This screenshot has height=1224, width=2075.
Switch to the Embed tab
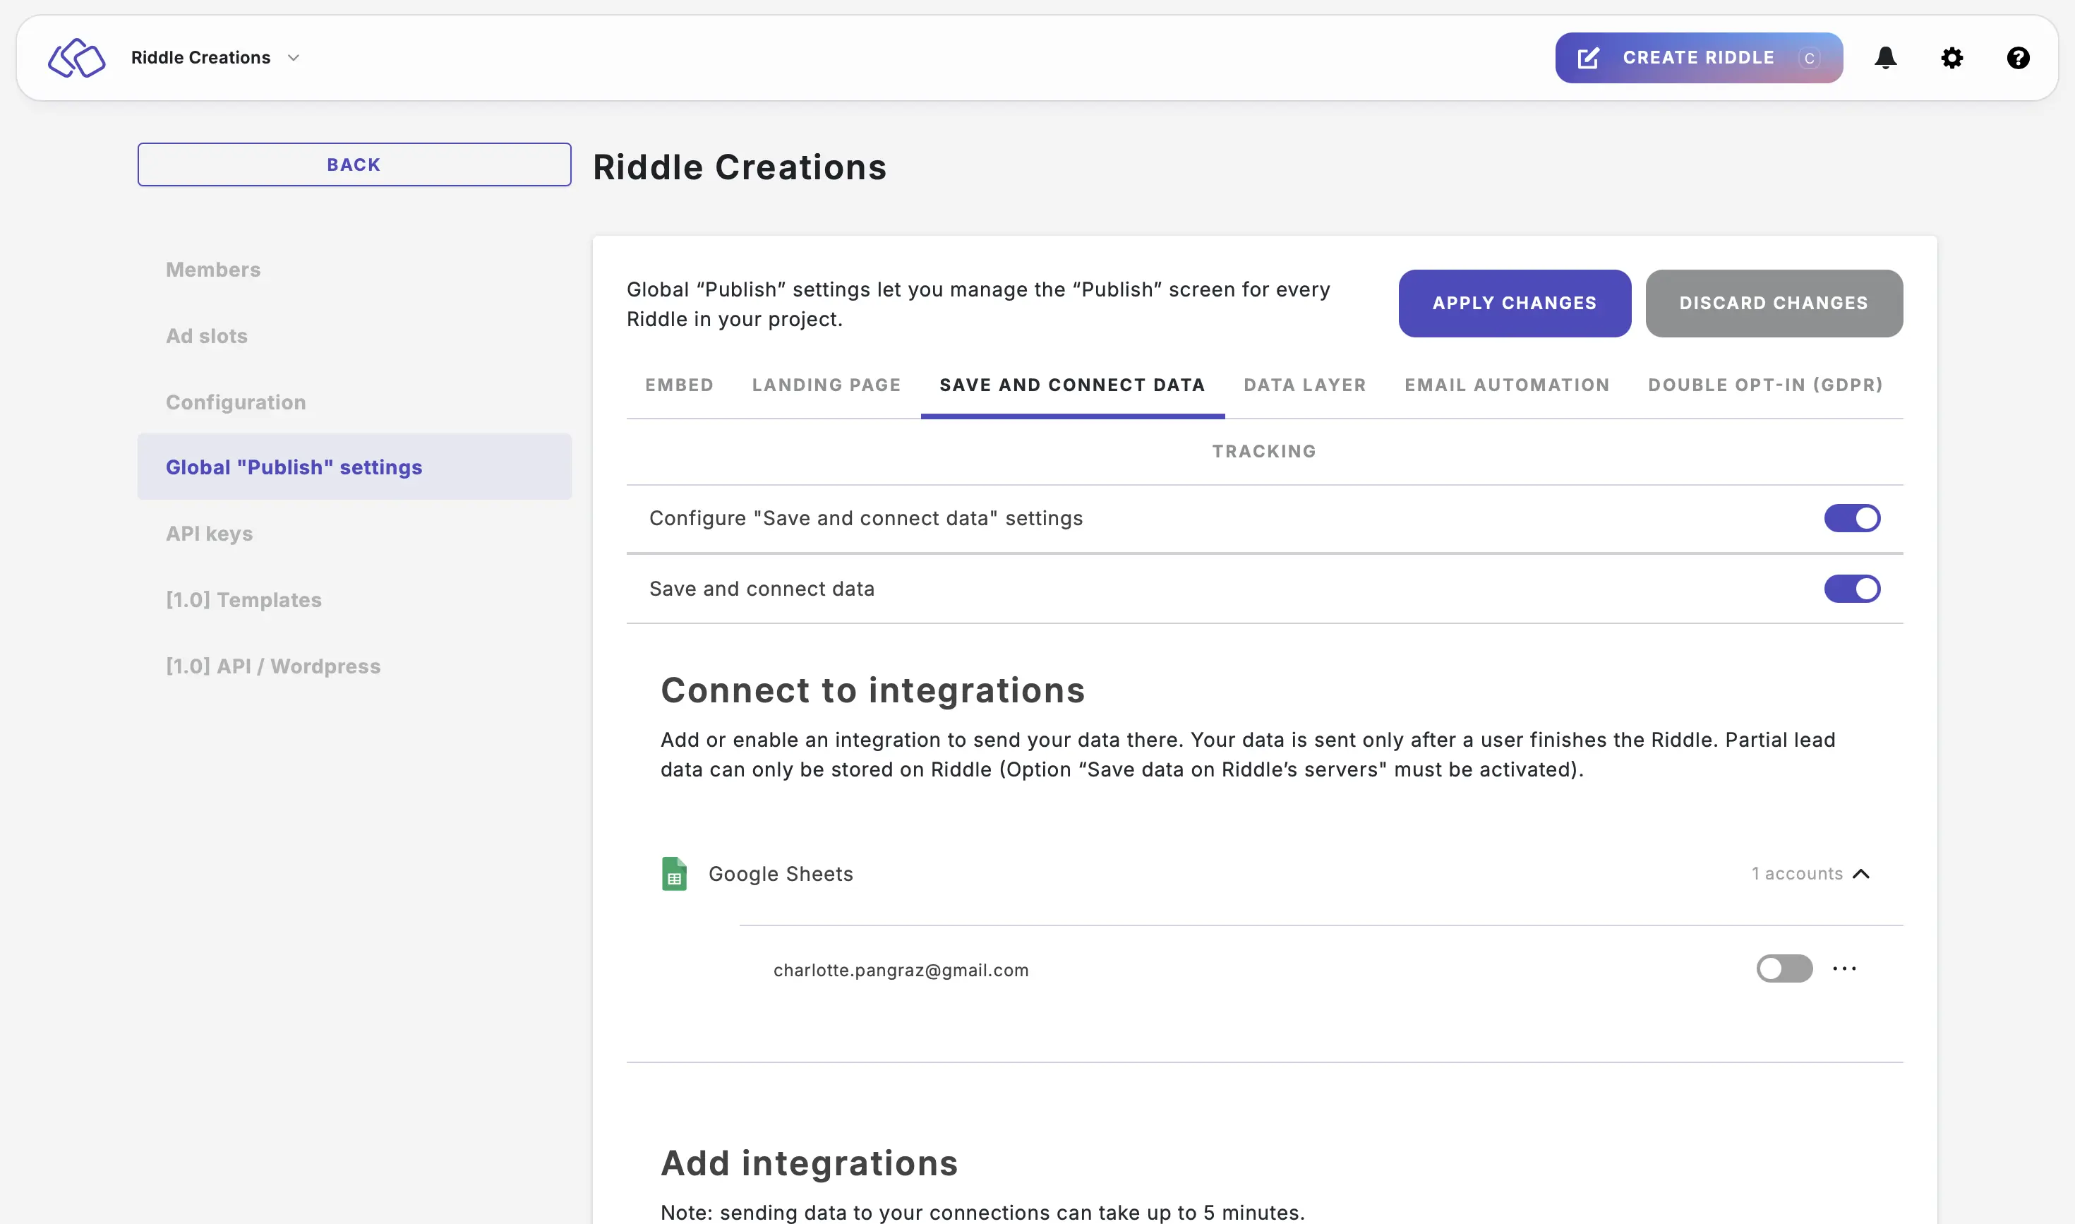click(x=679, y=385)
